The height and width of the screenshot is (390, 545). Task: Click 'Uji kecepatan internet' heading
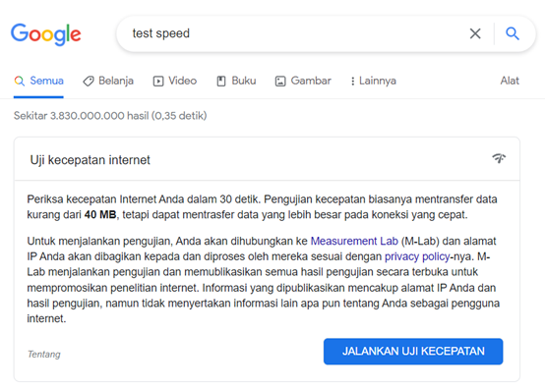click(91, 160)
